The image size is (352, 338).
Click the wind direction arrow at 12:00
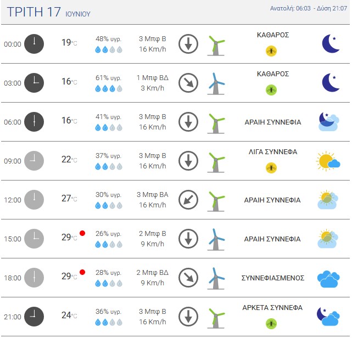click(x=188, y=200)
